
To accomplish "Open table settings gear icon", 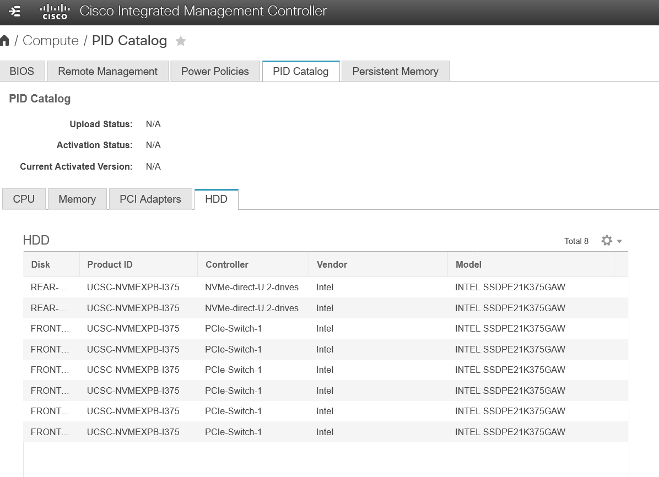I will point(607,241).
